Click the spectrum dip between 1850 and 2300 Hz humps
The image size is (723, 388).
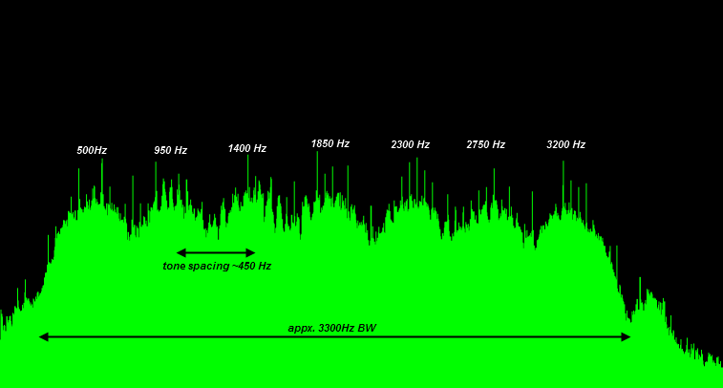372,239
